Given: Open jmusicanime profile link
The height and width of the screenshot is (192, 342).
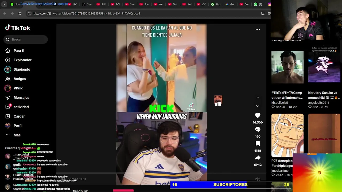Looking at the screenshot, I should [280, 171].
